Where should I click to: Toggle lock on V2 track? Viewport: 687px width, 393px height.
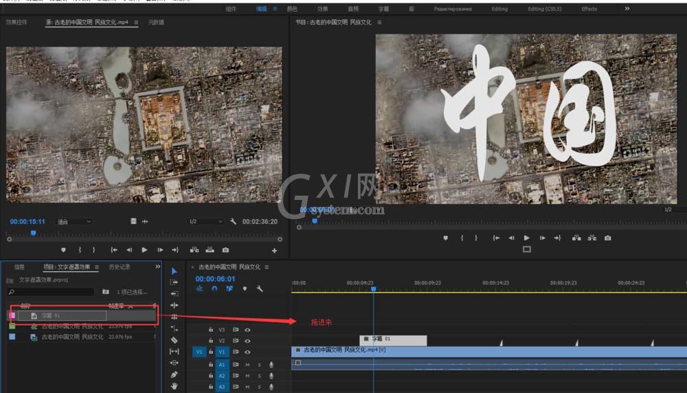click(x=211, y=340)
